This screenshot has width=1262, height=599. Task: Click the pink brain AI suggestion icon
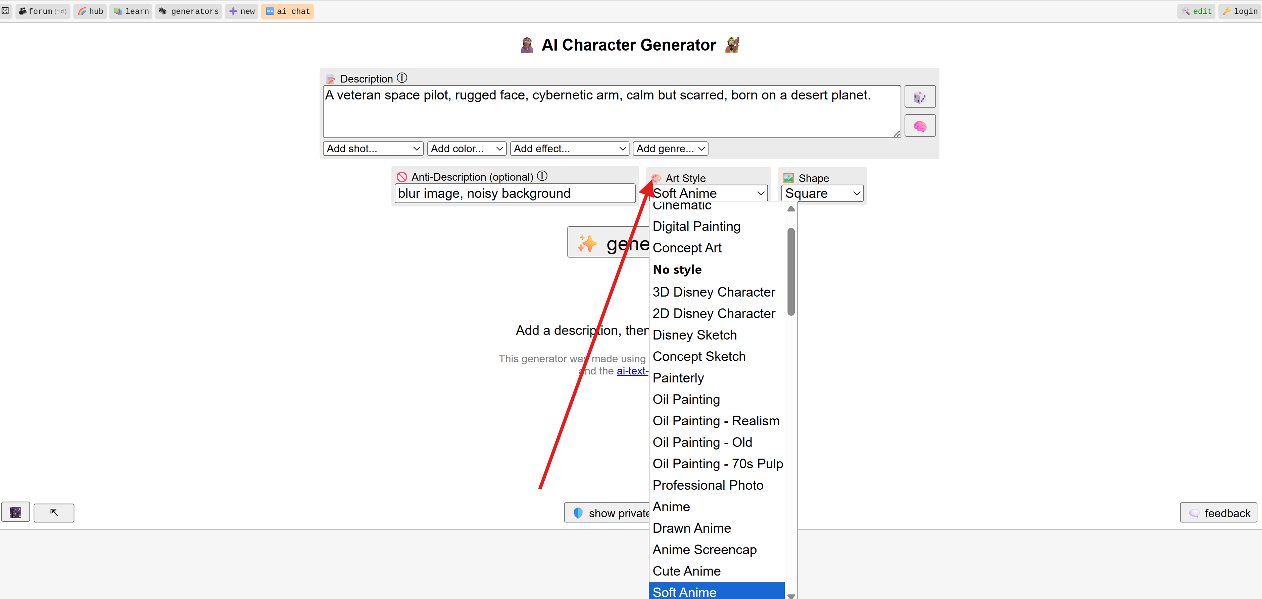[x=920, y=126]
